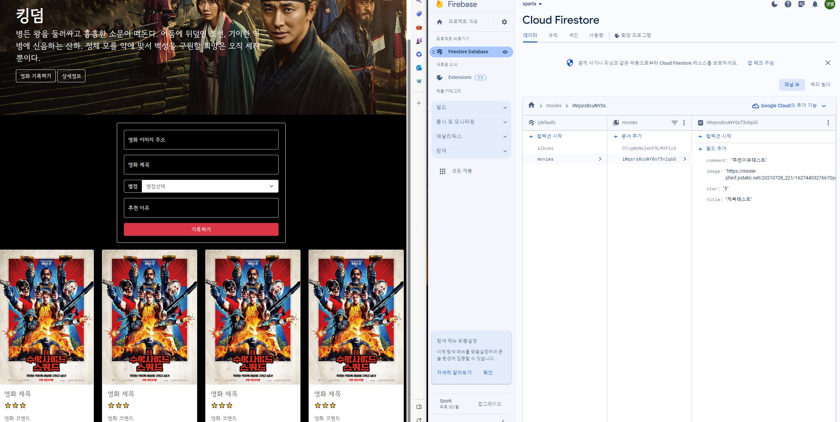This screenshot has height=422, width=840.
Task: Open the release notes chat icon
Action: click(x=801, y=4)
